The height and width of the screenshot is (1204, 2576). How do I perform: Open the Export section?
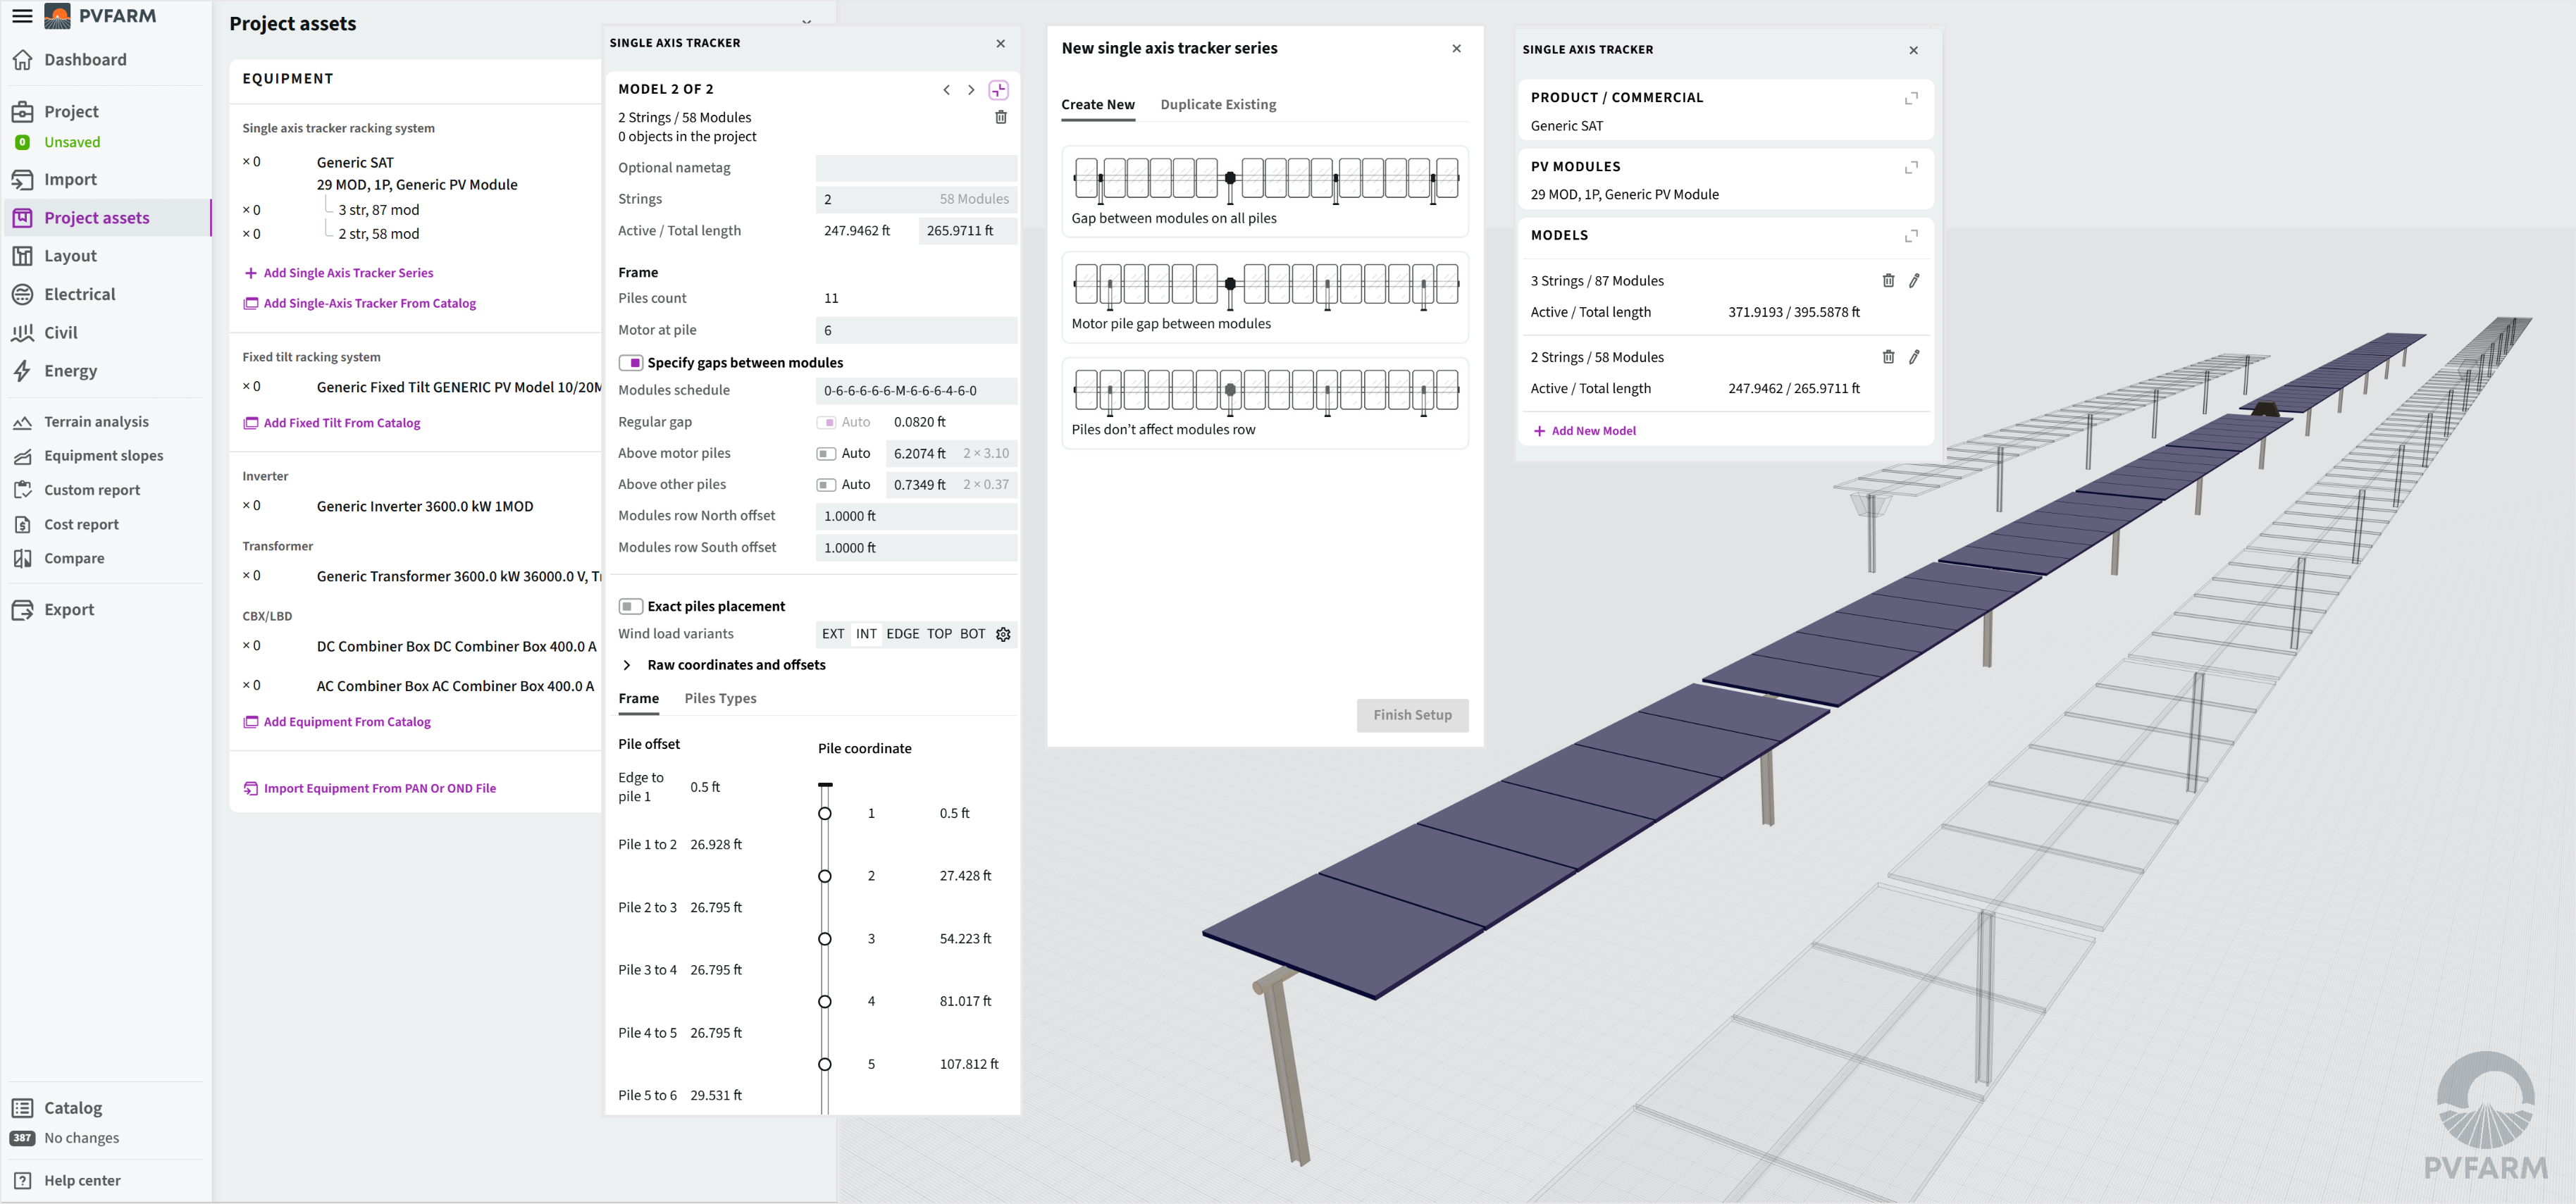coord(69,610)
